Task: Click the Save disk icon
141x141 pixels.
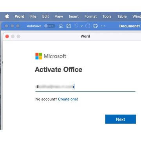Action: click(69, 26)
